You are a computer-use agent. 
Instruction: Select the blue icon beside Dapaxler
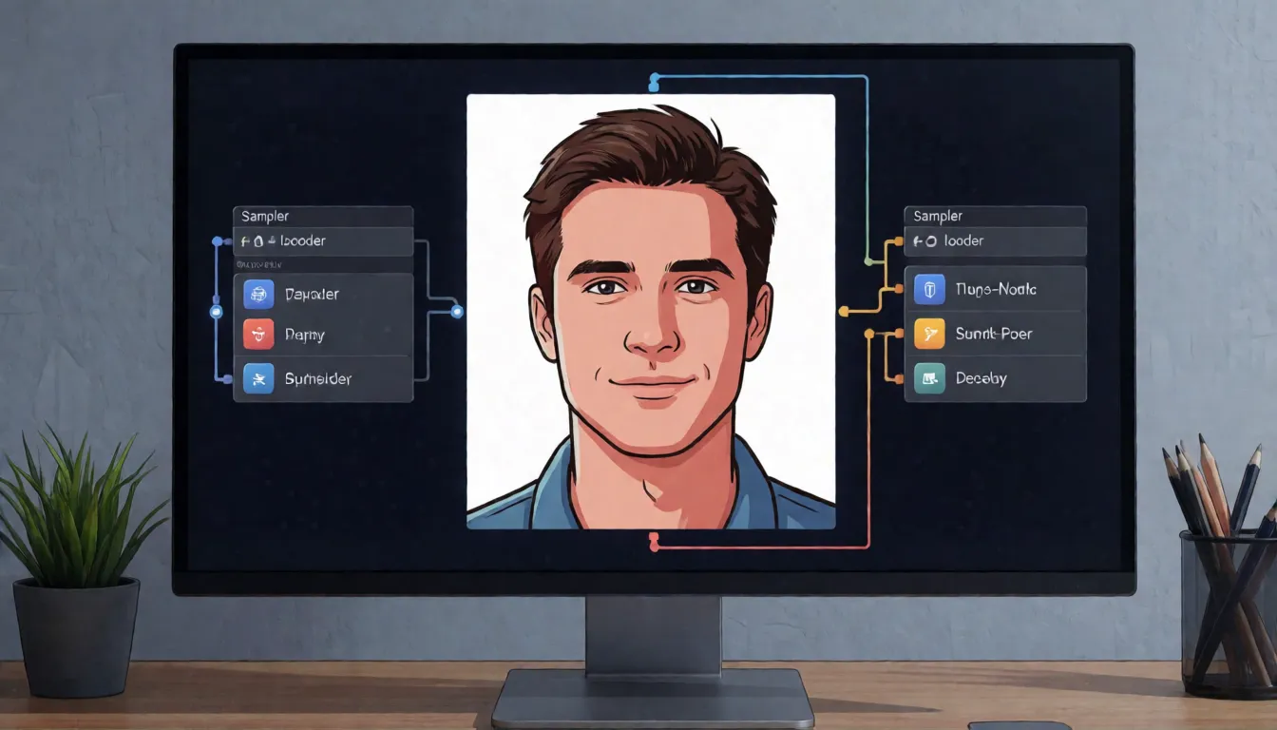tap(258, 294)
